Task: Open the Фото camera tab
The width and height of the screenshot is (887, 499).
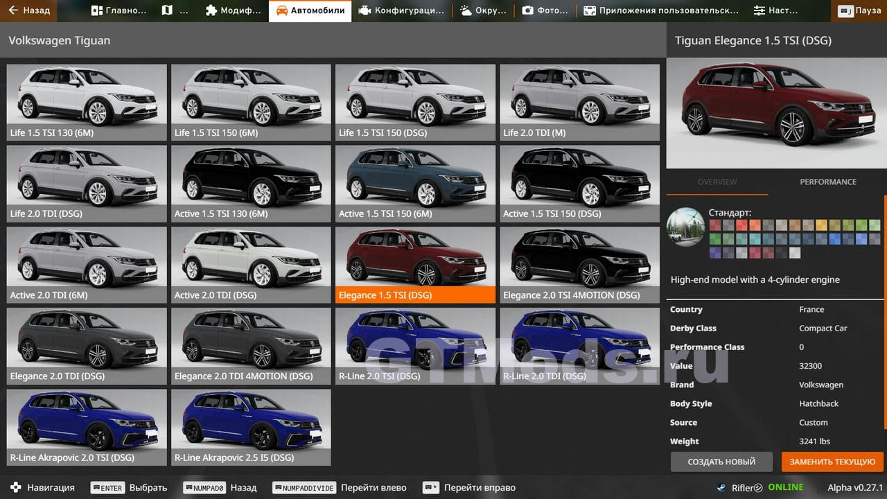Action: (x=545, y=10)
